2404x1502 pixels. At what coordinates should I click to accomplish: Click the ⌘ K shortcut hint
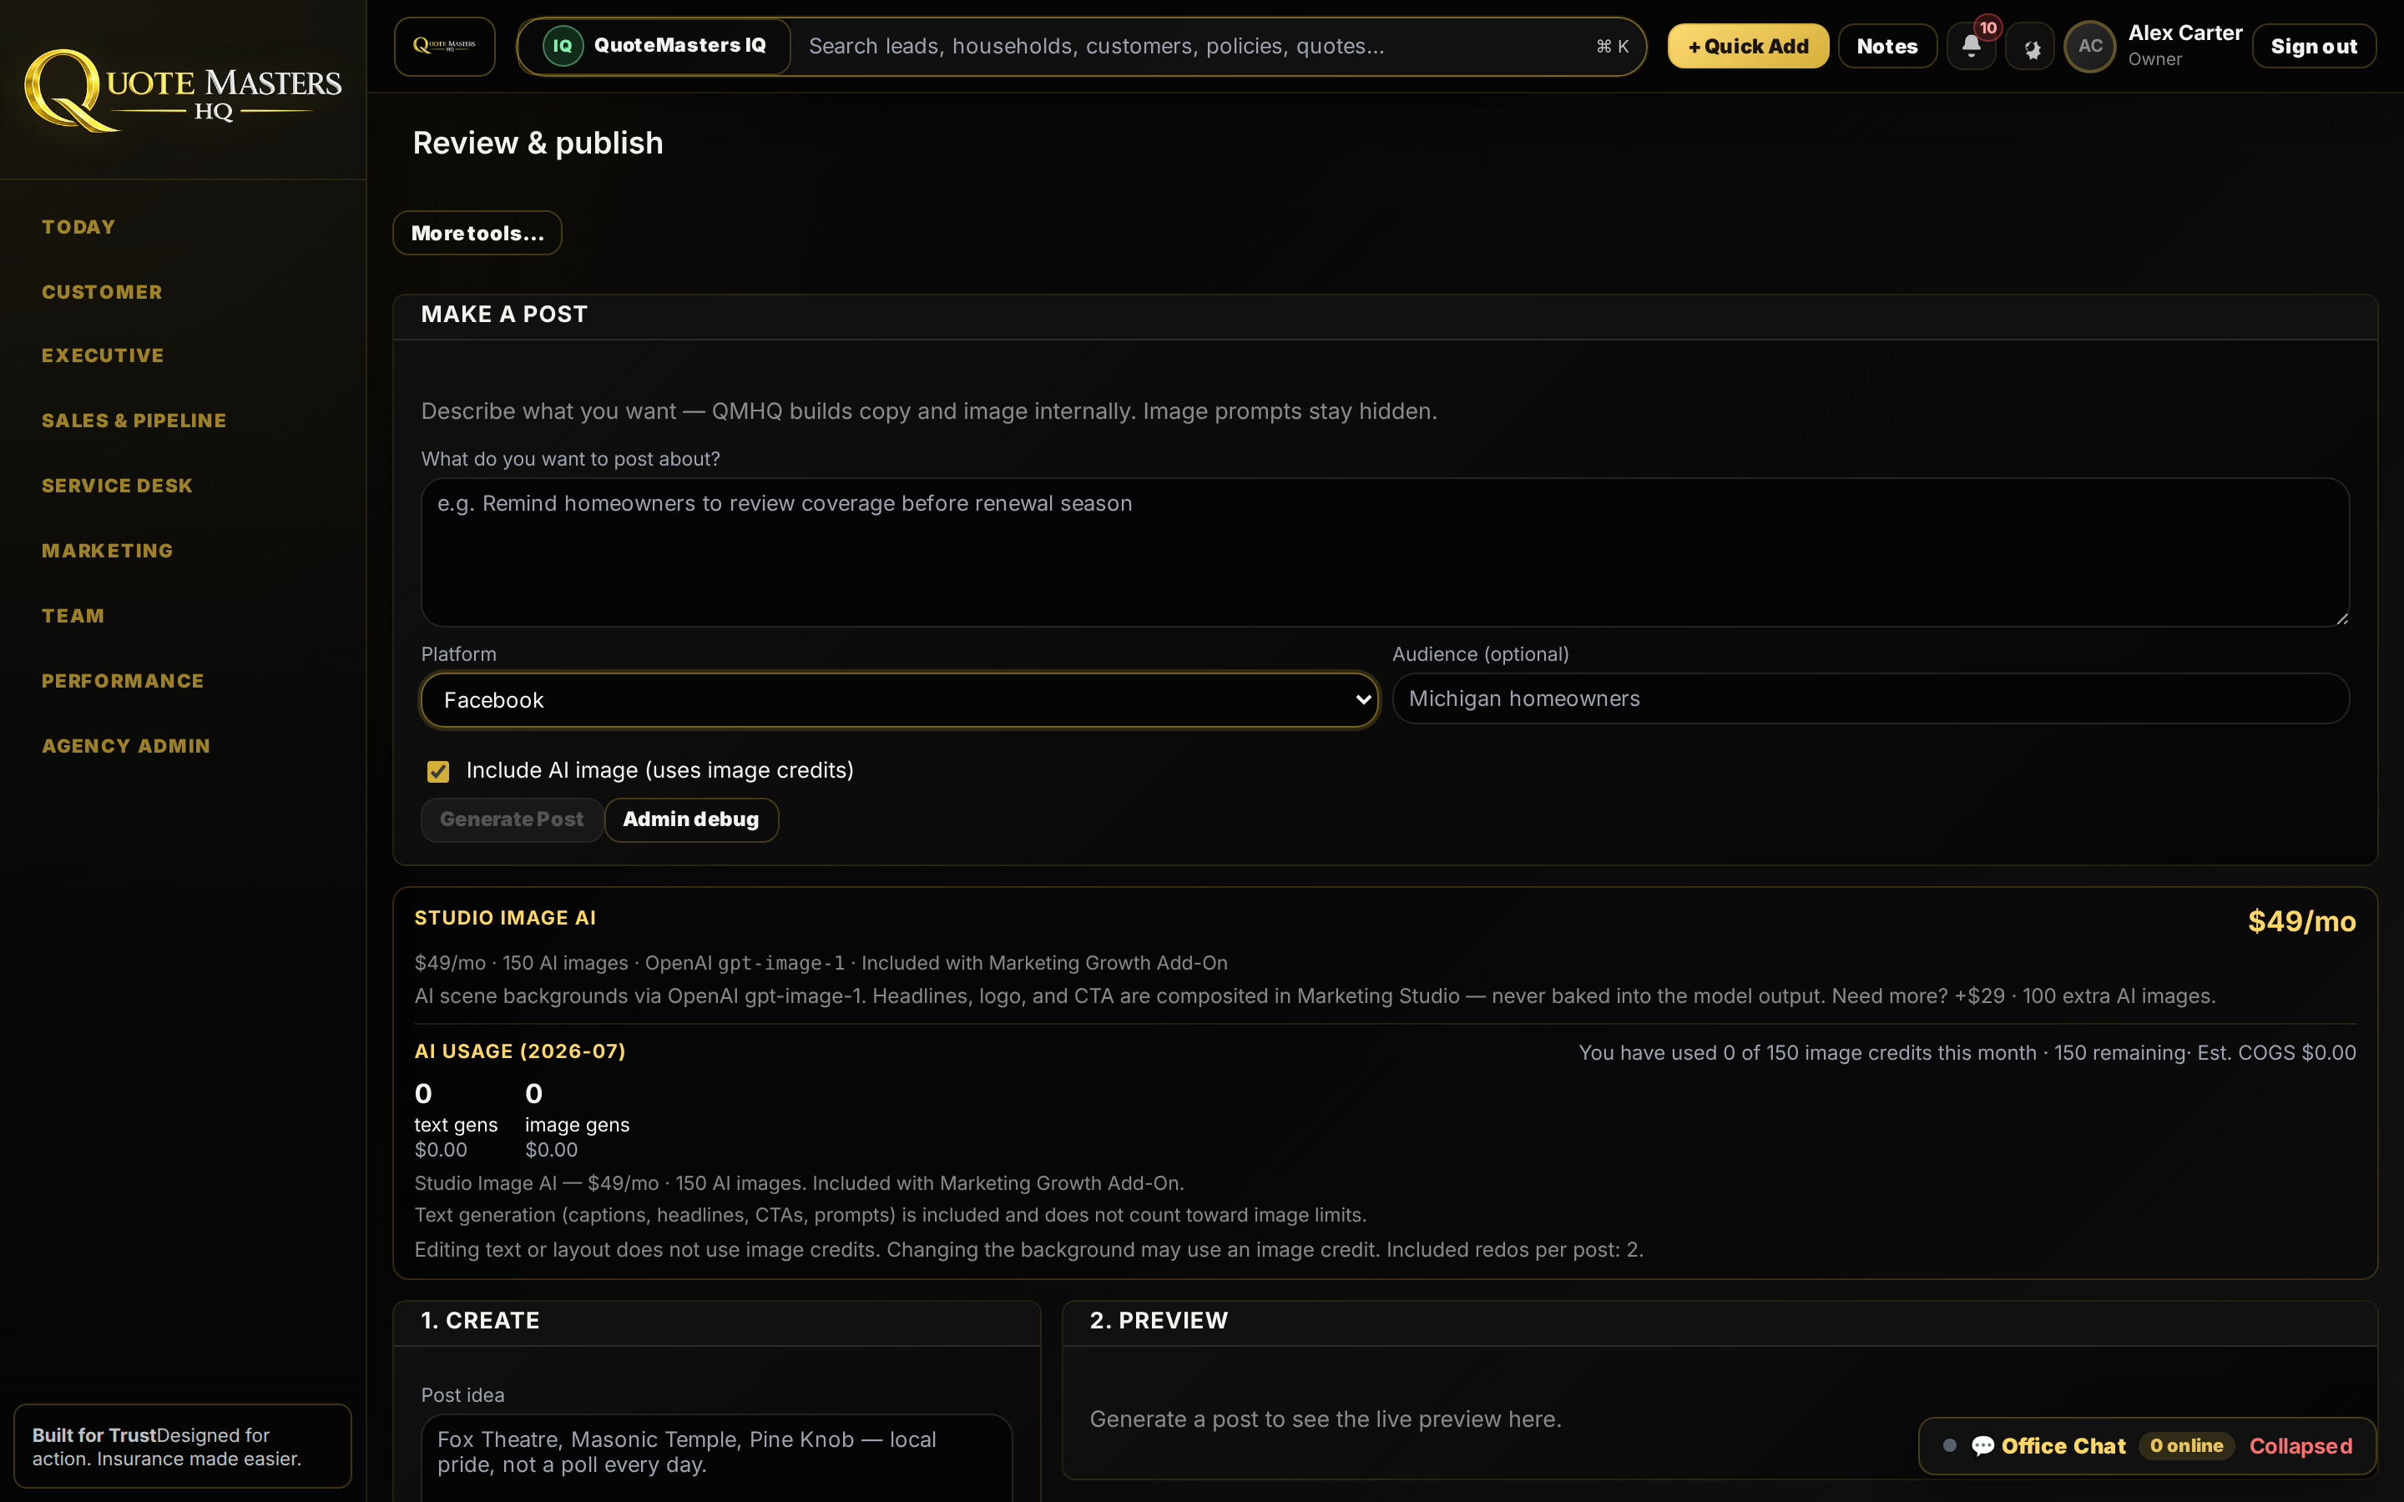click(x=1613, y=46)
